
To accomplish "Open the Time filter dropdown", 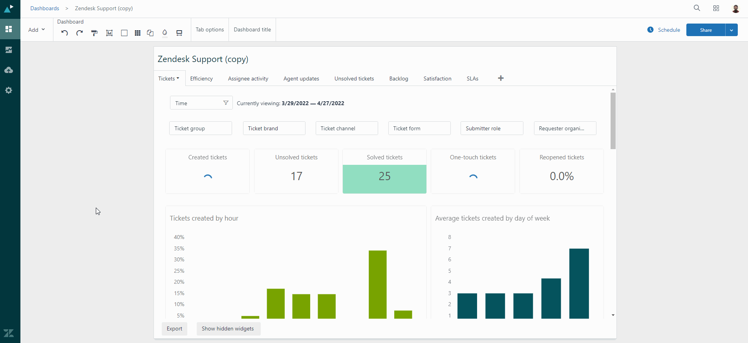I will pyautogui.click(x=201, y=103).
